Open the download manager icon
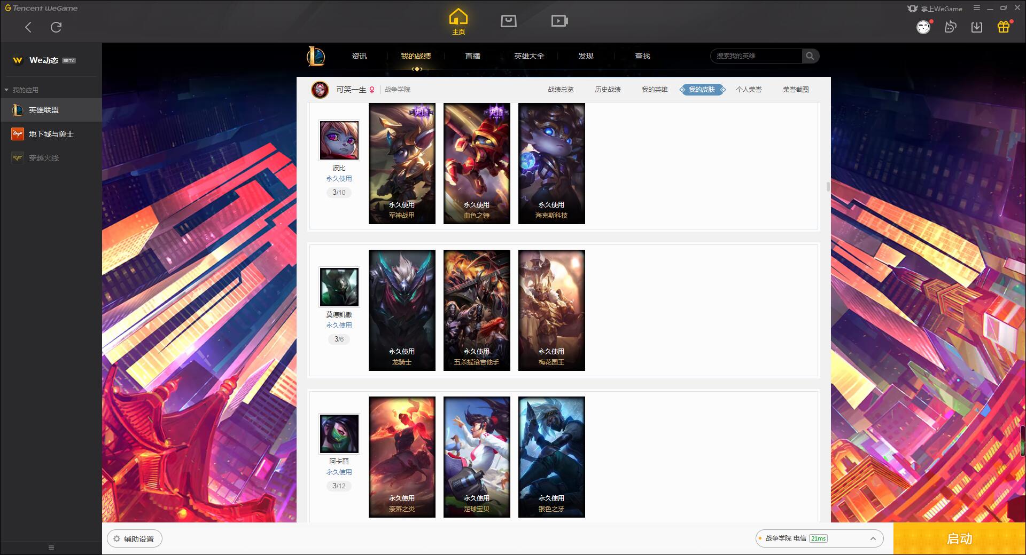 (x=977, y=27)
